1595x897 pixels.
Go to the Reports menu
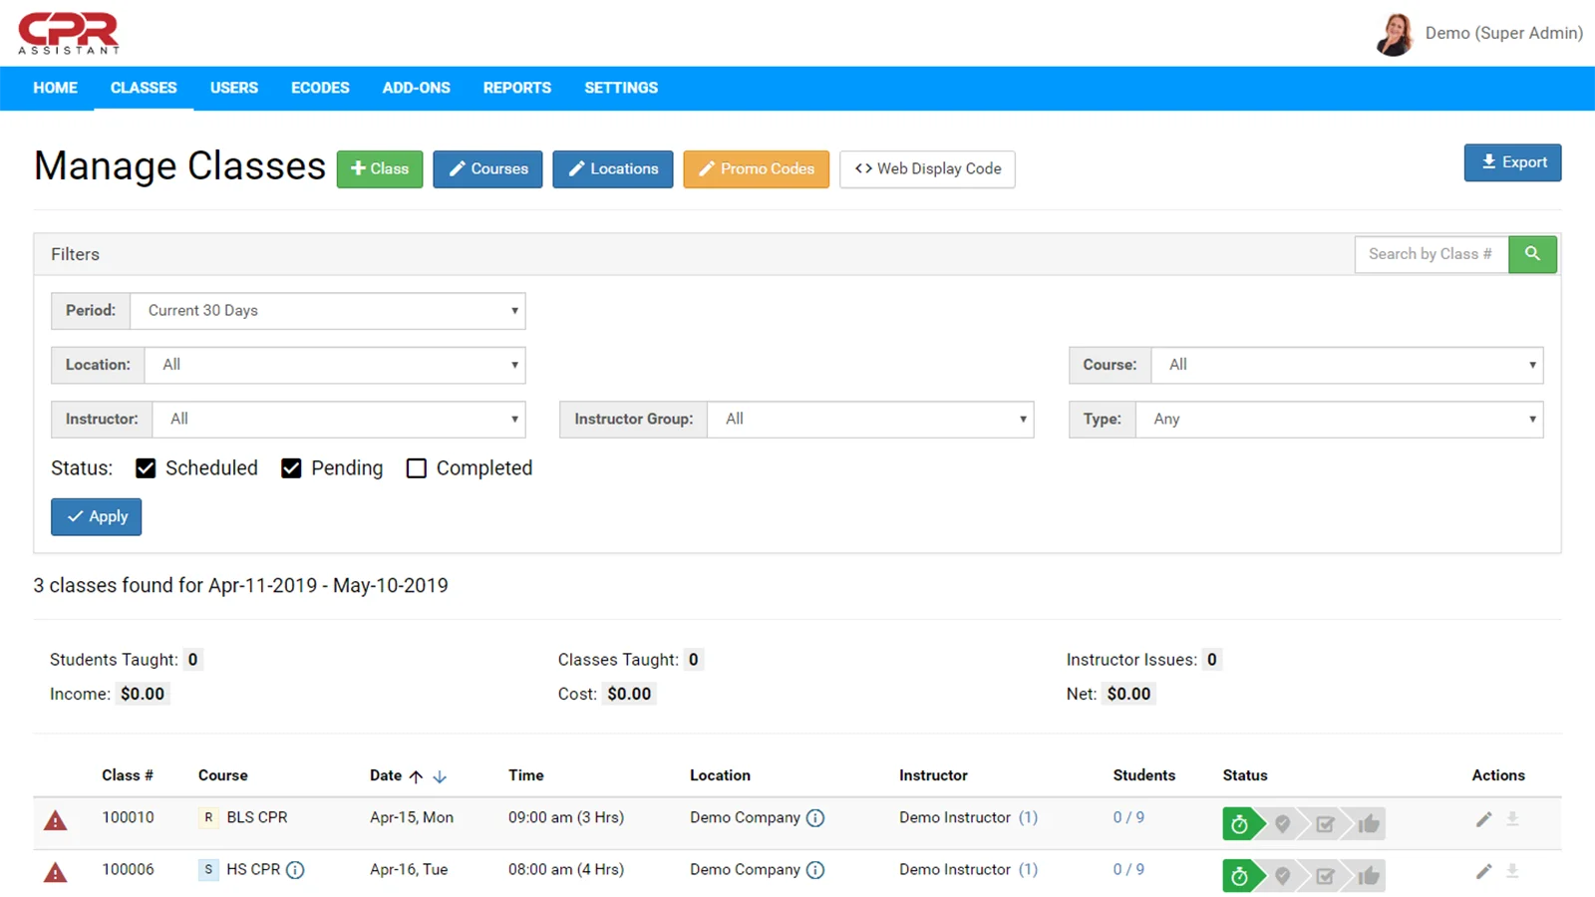(516, 88)
